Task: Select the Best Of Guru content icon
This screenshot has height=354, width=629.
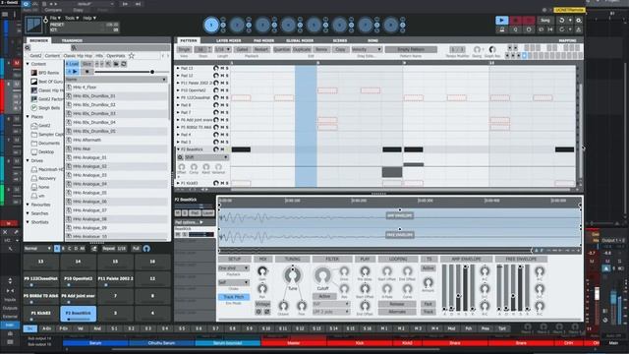Action: point(34,82)
